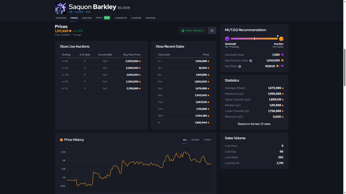Open the Xbox Series X platform selector

(192, 30)
